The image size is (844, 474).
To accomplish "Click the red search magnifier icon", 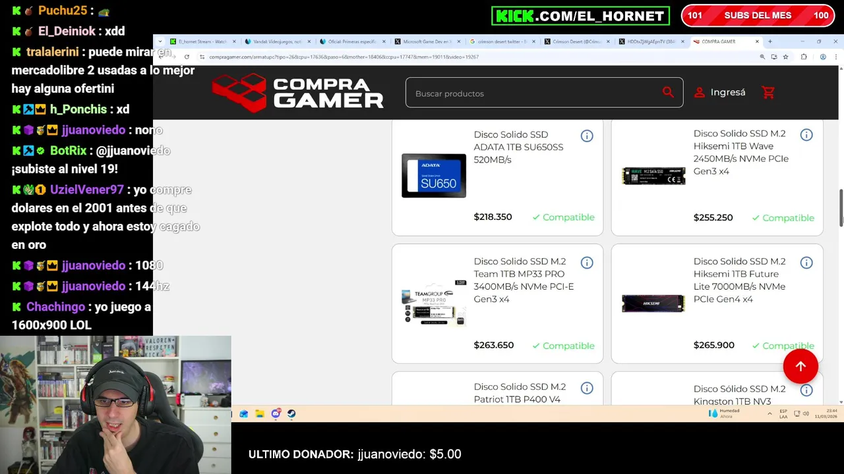I will coord(668,93).
